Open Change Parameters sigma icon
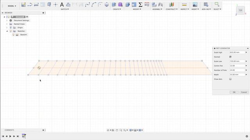250x140 pixels. pyautogui.click(x=140, y=5)
